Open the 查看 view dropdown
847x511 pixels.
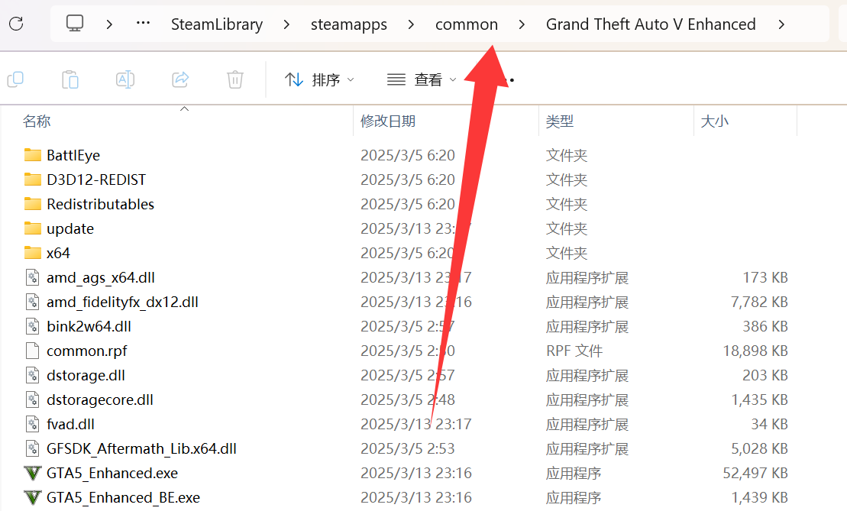pyautogui.click(x=422, y=79)
